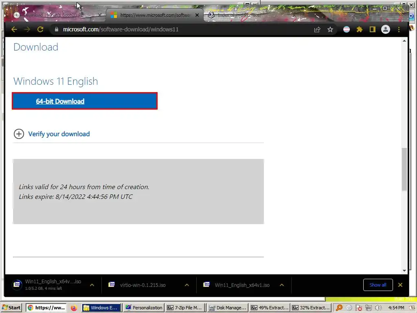Reload the Microsoft download page
Screen dimensions: 417x313
pos(40,29)
